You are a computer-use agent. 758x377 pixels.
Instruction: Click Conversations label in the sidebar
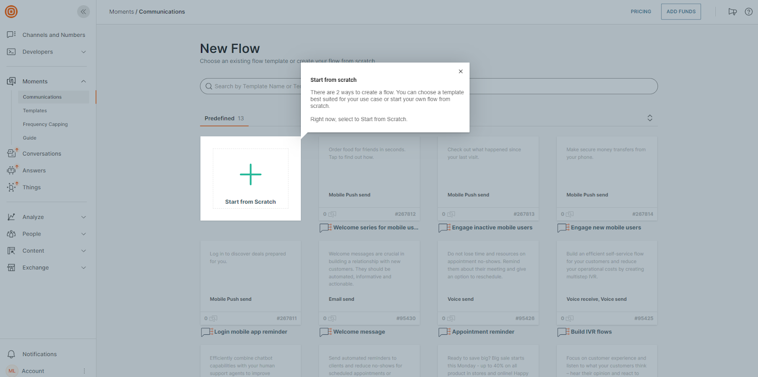42,154
